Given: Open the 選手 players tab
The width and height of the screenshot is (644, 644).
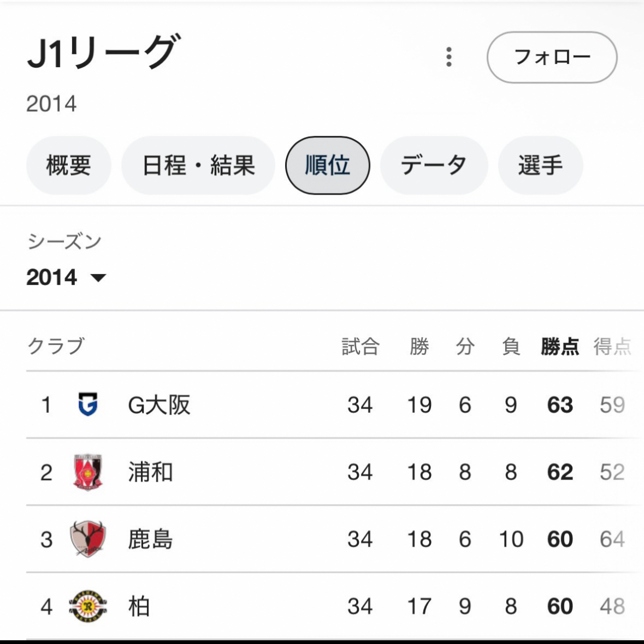Looking at the screenshot, I should pyautogui.click(x=540, y=165).
